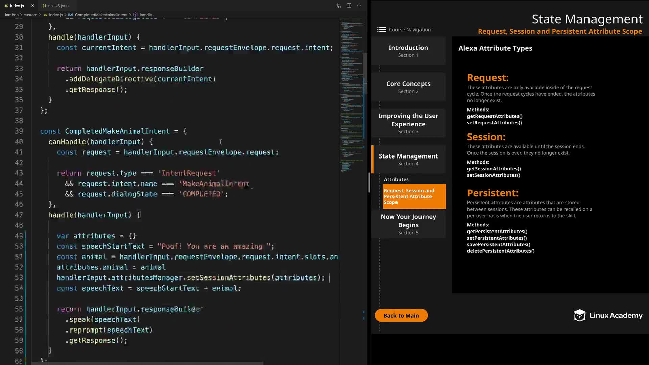Click the Course Navigation list icon
The width and height of the screenshot is (649, 365).
click(381, 30)
